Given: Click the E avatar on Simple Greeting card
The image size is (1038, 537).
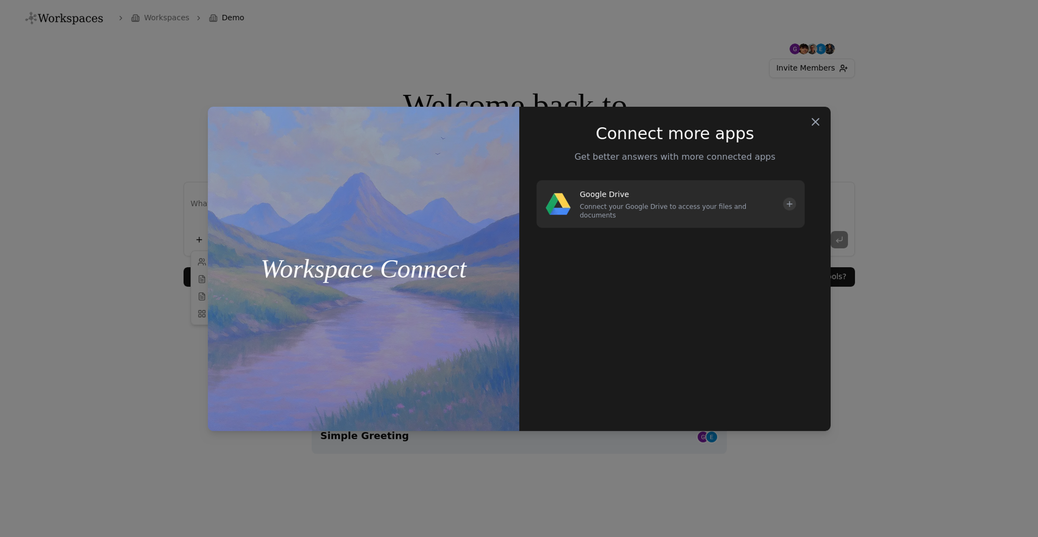Looking at the screenshot, I should [712, 437].
